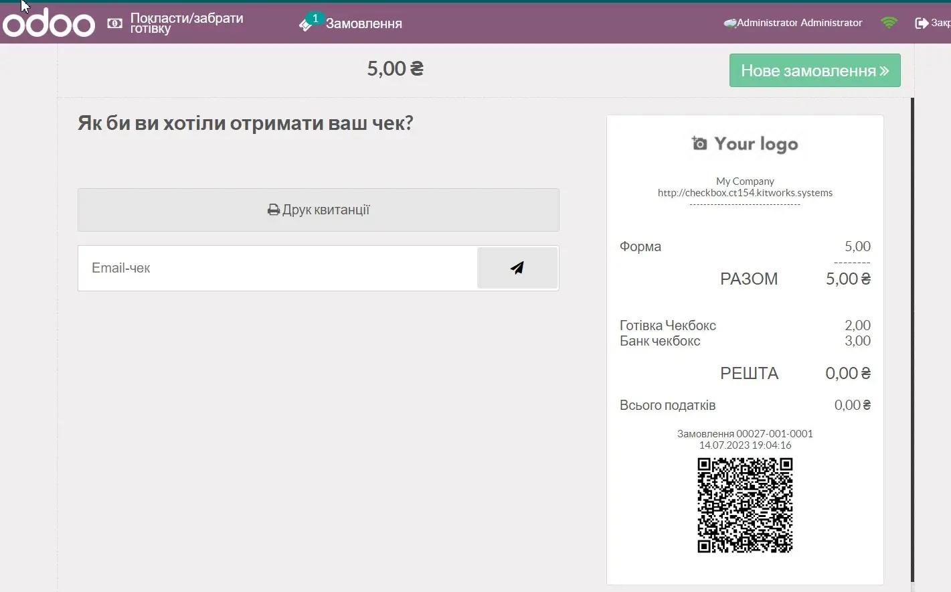Focus the Email-чек input field

pos(277,268)
